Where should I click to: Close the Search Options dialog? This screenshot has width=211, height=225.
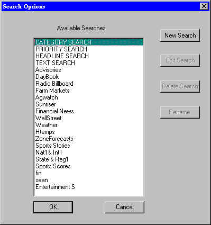[x=204, y=6]
